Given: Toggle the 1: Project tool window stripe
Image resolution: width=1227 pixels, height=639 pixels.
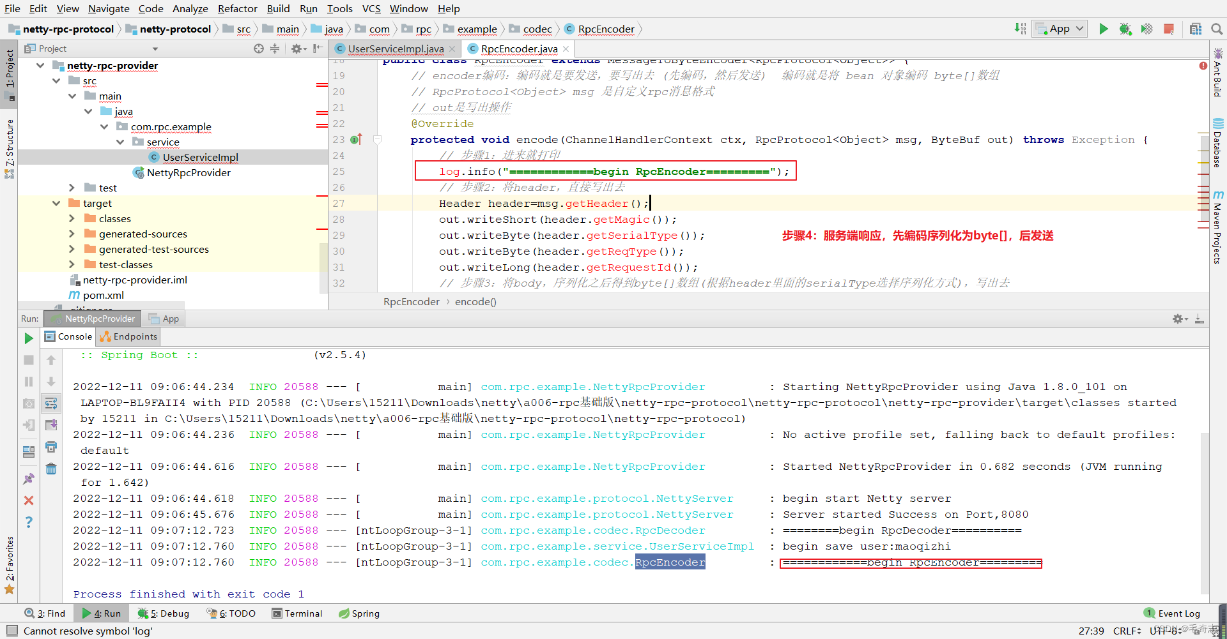Looking at the screenshot, I should (x=9, y=73).
